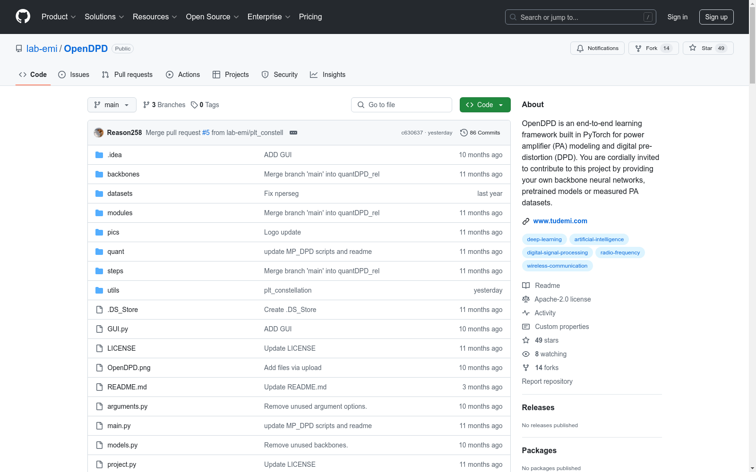Click the deep-learning topic tag
Viewport: 756px width, 472px height.
point(544,239)
